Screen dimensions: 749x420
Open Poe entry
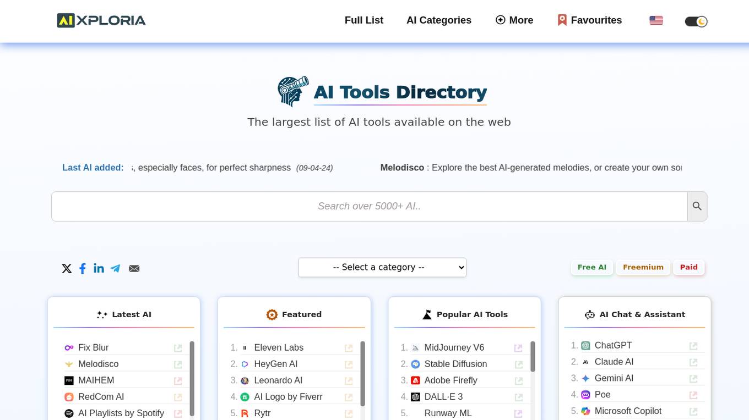(x=603, y=395)
